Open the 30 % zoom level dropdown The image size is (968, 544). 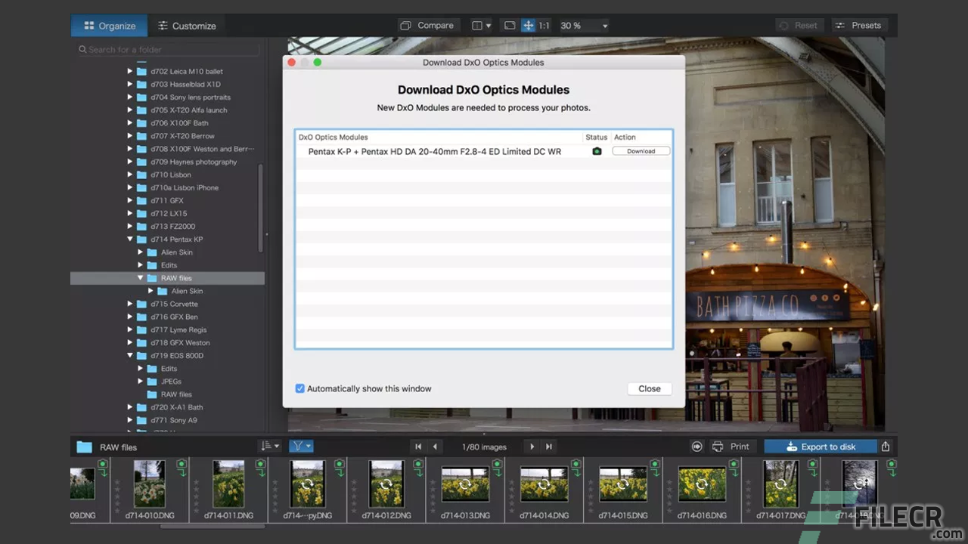pos(583,26)
